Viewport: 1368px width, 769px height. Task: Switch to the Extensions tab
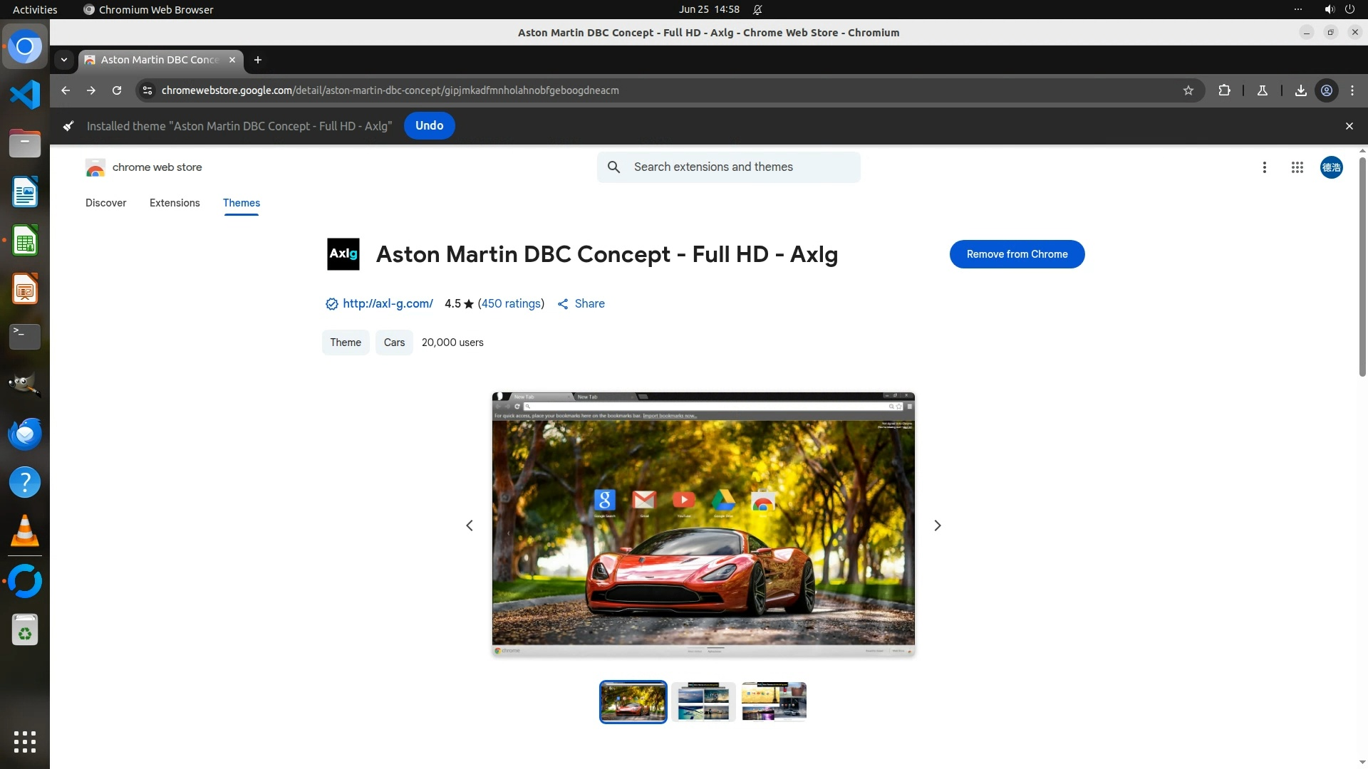(x=175, y=203)
